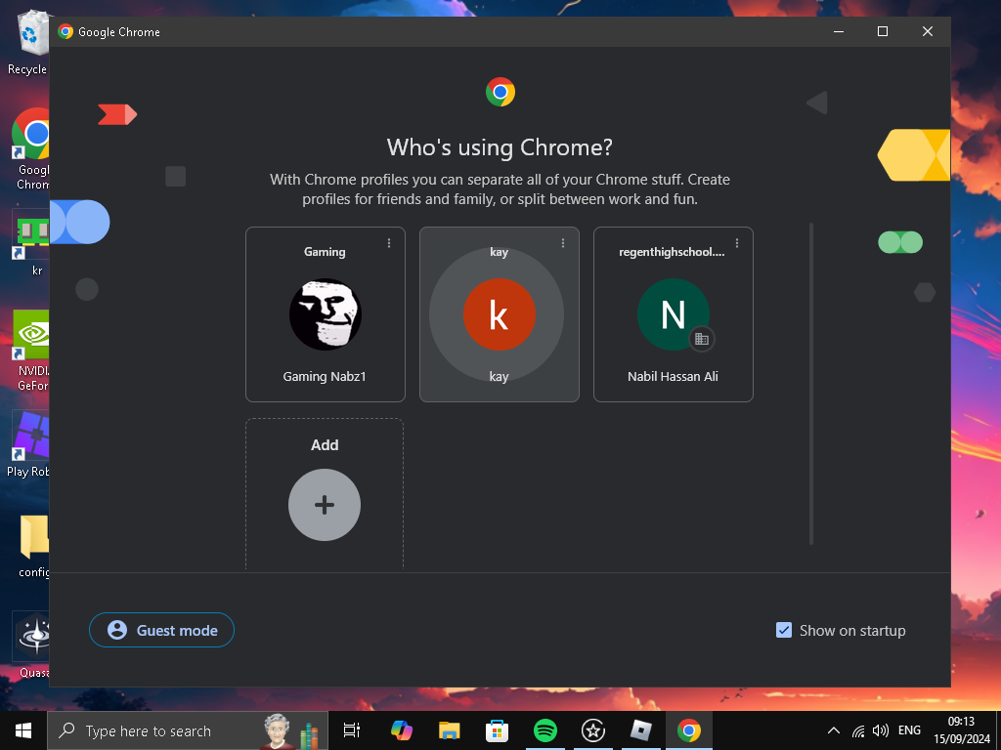The height and width of the screenshot is (750, 1001).
Task: Click the profile picker vertical scrollbar
Action: tap(811, 383)
